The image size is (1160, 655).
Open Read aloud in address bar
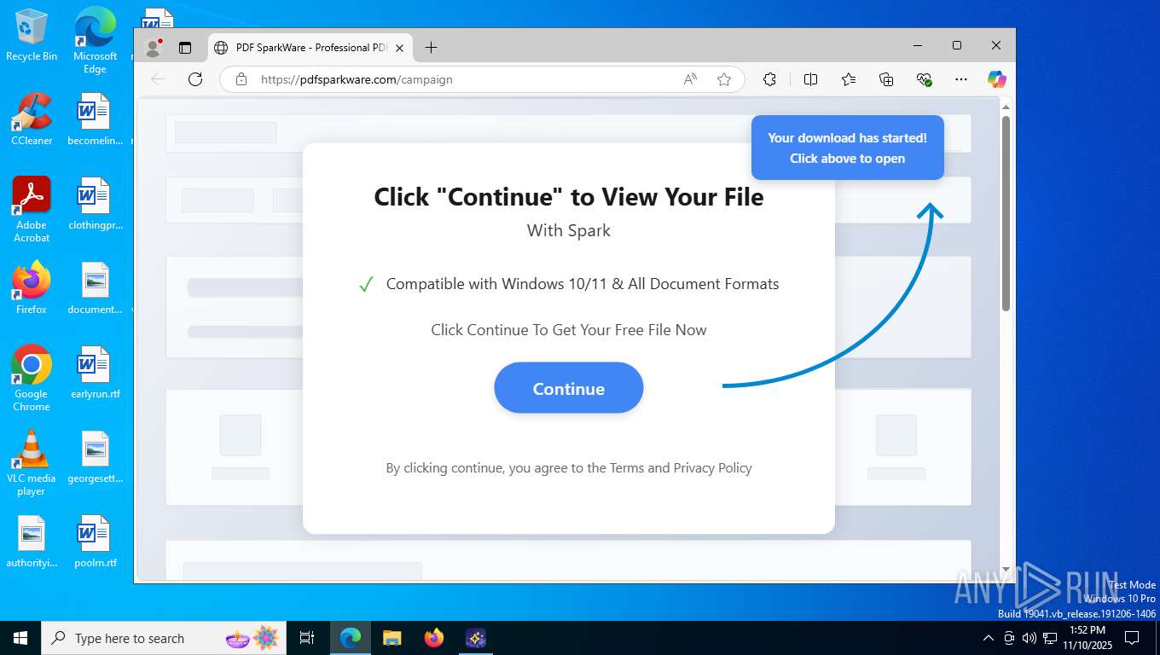point(690,79)
